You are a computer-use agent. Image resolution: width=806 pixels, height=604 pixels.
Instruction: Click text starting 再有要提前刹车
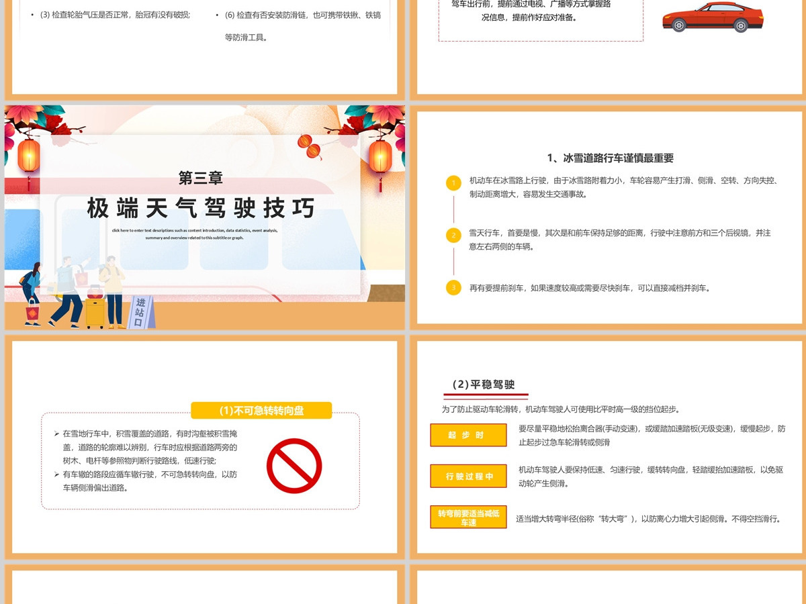click(590, 288)
